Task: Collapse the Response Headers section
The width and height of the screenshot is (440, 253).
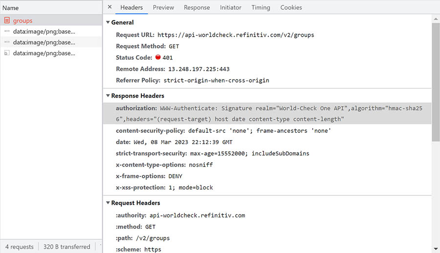Action: pyautogui.click(x=108, y=96)
